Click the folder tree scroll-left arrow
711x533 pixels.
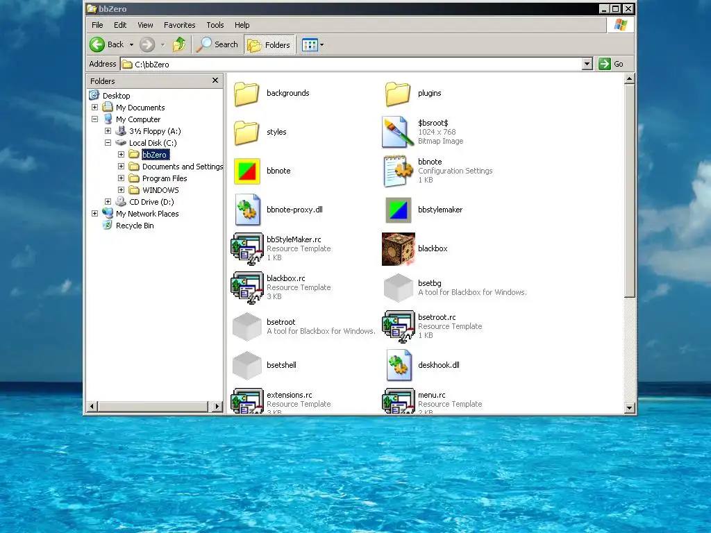[92, 407]
